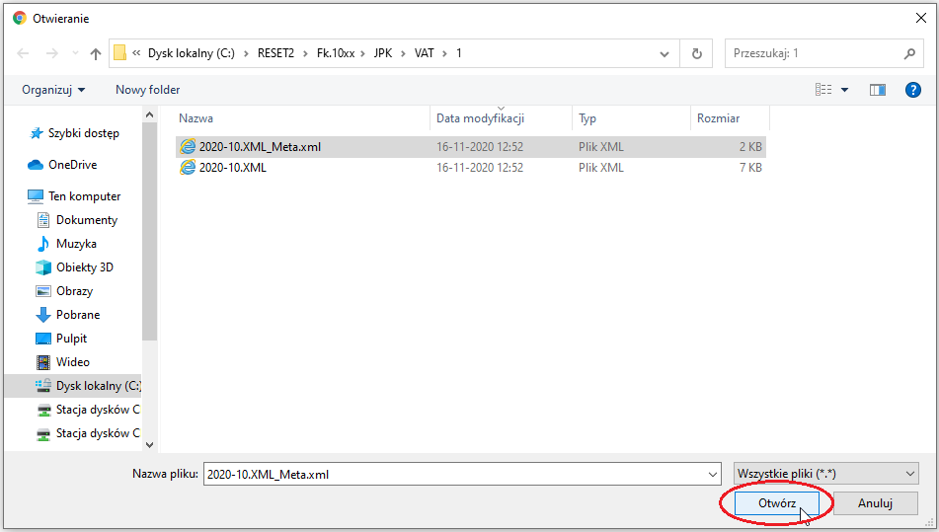The width and height of the screenshot is (939, 532).
Task: Create a Nowy folder
Action: (147, 90)
